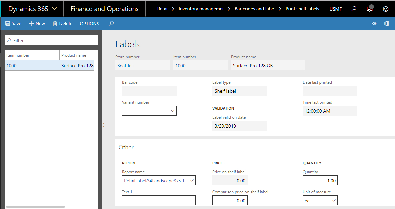Expand the Report name dropdown
Image resolution: width=395 pixels, height=209 pixels.
[192, 181]
